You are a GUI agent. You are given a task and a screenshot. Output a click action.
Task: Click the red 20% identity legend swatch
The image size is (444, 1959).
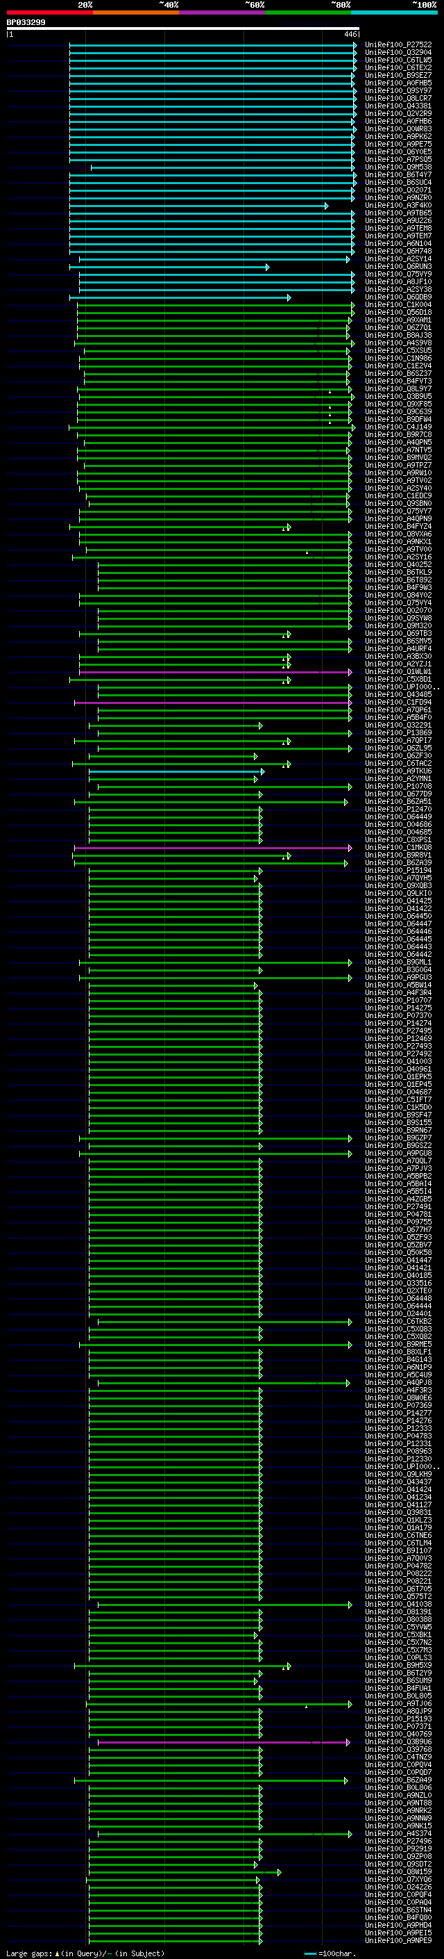tap(49, 13)
